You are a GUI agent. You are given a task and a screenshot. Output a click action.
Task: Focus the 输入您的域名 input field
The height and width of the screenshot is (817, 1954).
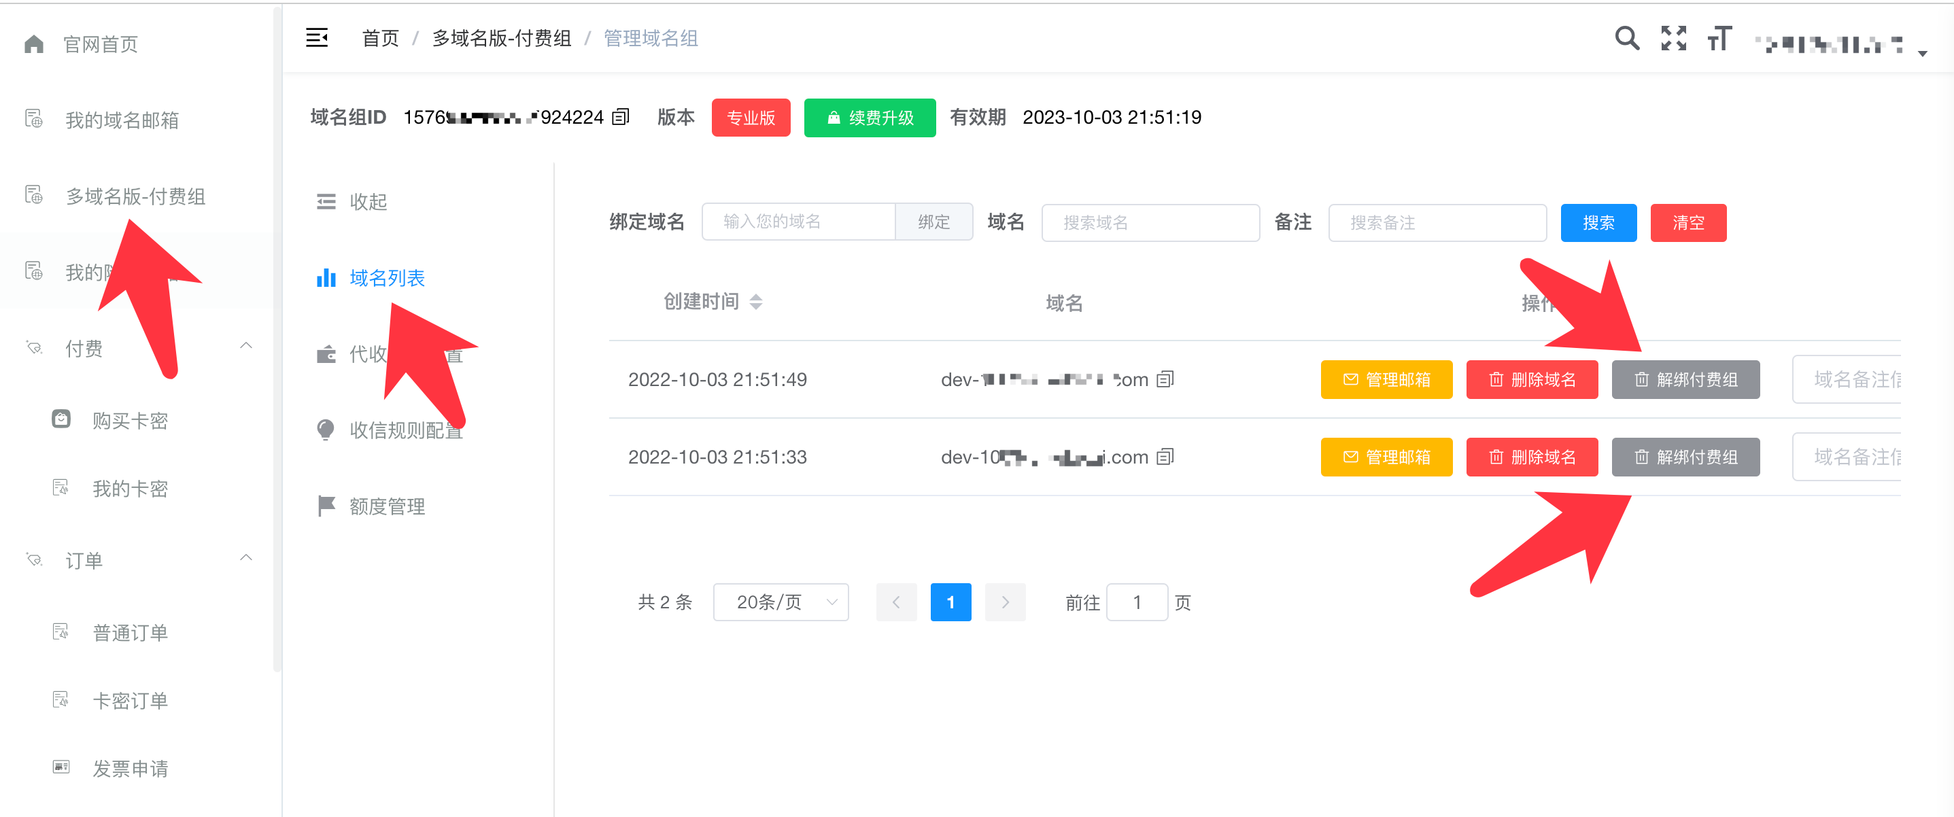coord(798,222)
